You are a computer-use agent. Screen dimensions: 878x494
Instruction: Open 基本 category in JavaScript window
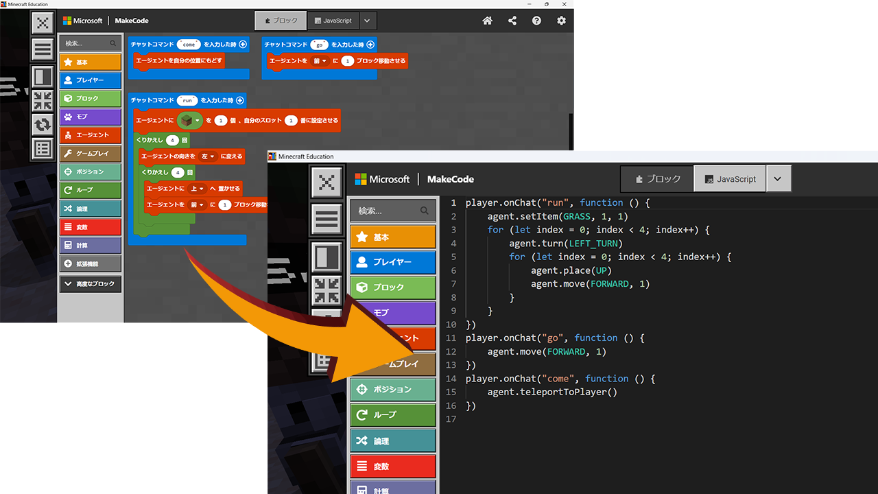coord(392,237)
